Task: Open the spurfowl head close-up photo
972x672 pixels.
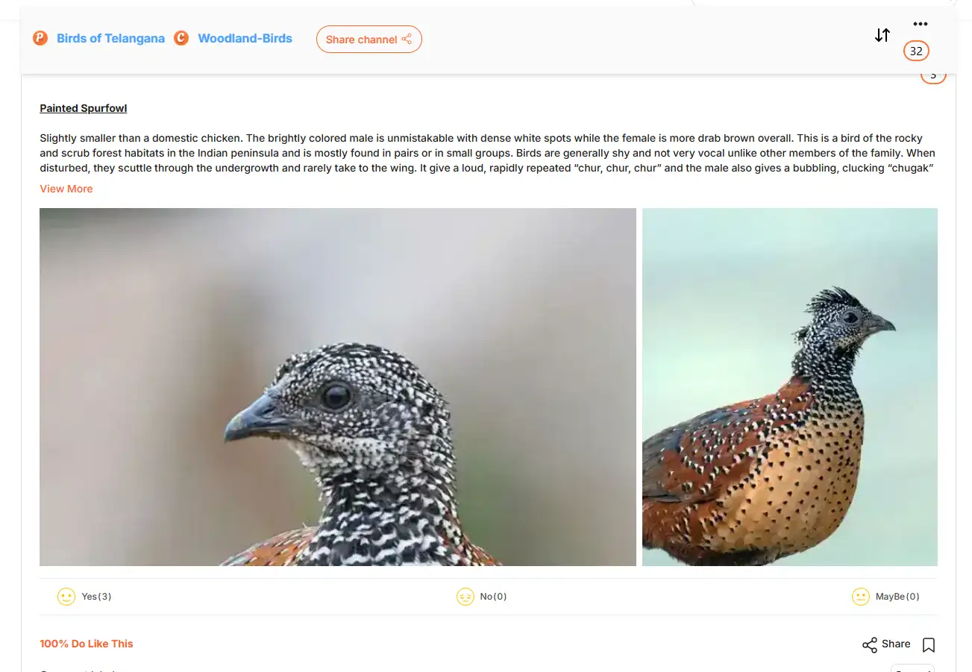Action: pyautogui.click(x=338, y=387)
